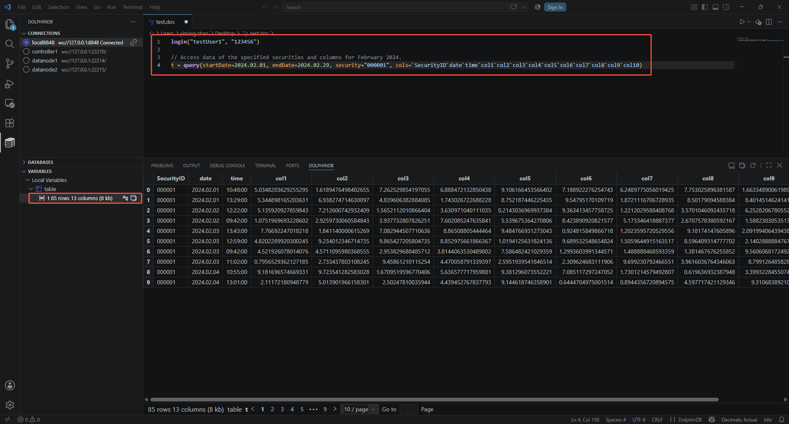Click the inspect schema icon on variable t
This screenshot has width=789, height=424.
pyautogui.click(x=125, y=198)
